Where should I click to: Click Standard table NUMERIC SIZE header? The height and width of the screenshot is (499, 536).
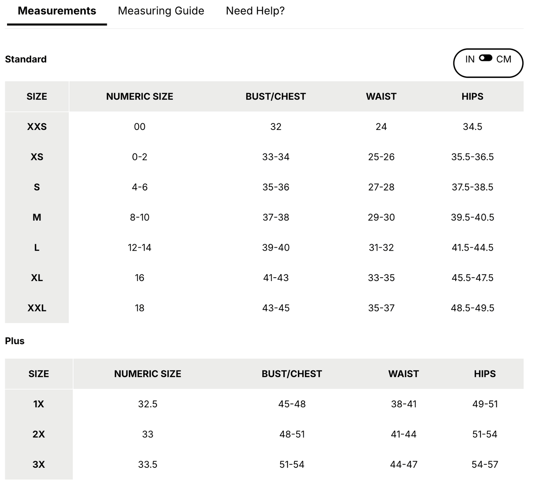click(139, 97)
